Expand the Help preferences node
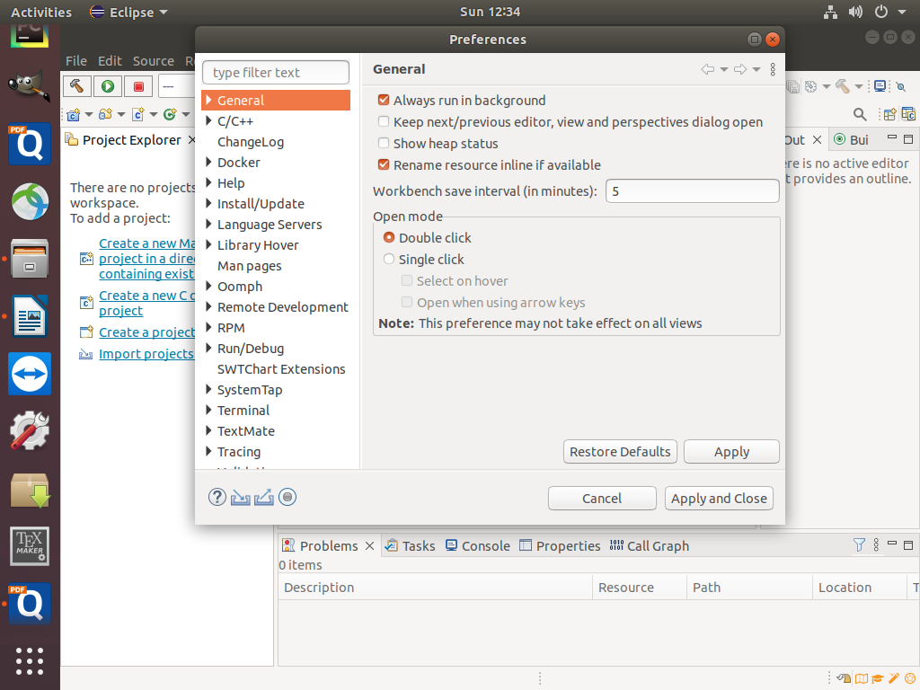 click(208, 182)
